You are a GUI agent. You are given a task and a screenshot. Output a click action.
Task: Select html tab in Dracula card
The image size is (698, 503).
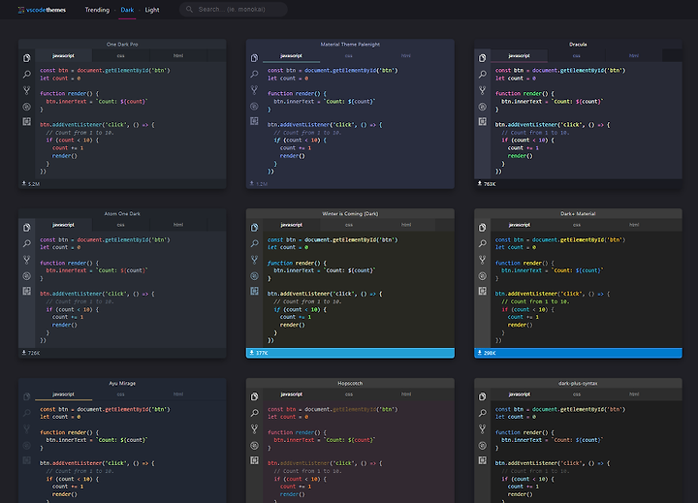(634, 55)
